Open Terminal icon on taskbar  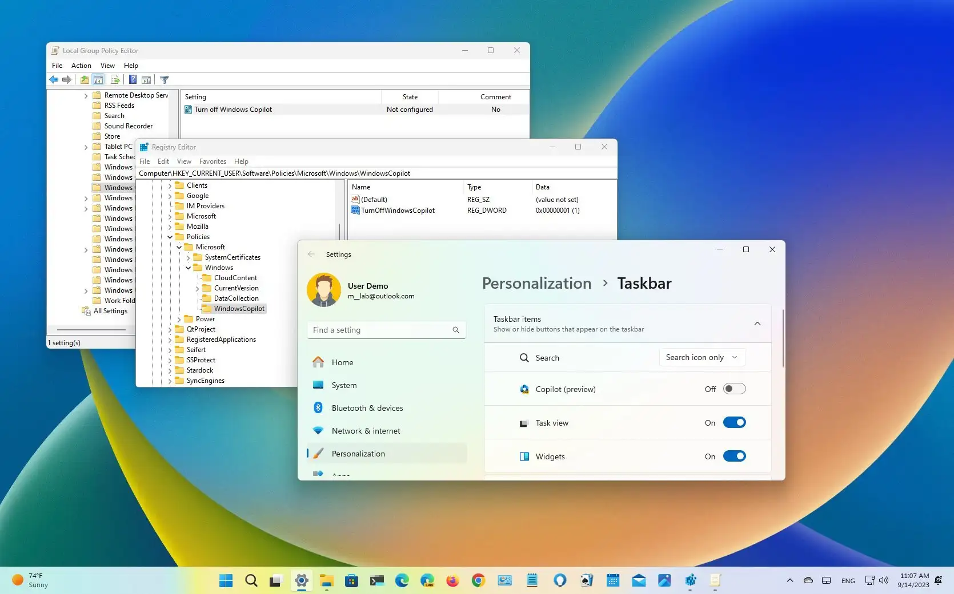377,581
